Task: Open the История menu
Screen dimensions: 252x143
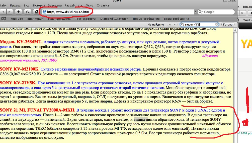Action: coord(39,5)
